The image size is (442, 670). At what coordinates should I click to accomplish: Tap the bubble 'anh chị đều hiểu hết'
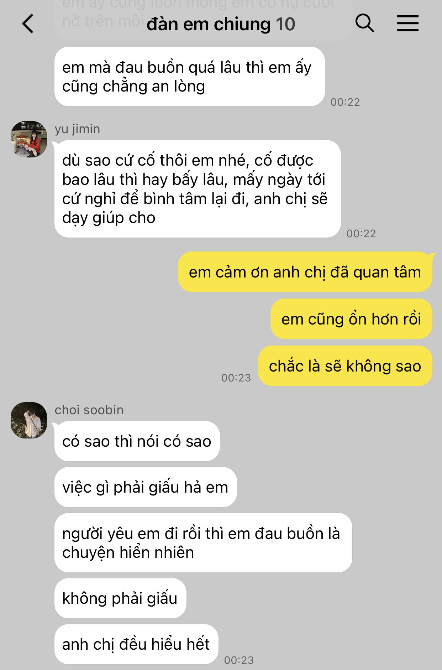[x=136, y=644]
